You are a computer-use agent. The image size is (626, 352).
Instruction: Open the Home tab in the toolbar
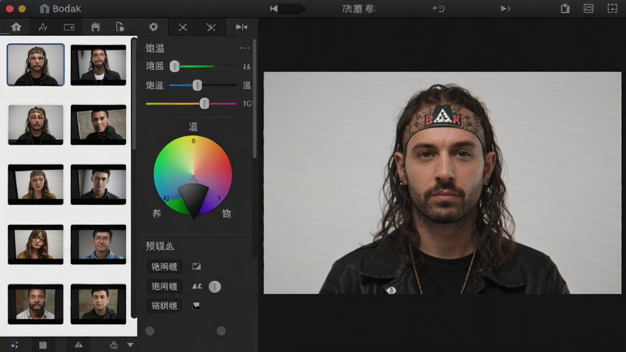click(16, 27)
